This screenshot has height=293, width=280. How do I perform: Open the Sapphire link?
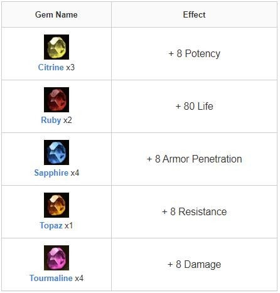51,173
